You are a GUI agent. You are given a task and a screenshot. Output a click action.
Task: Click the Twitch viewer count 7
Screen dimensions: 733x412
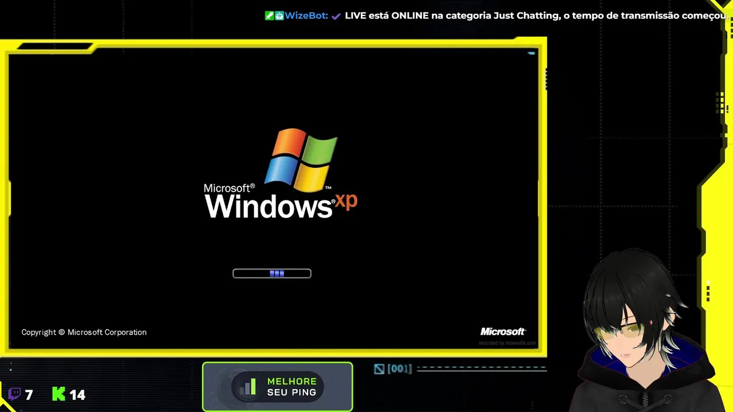coord(29,394)
